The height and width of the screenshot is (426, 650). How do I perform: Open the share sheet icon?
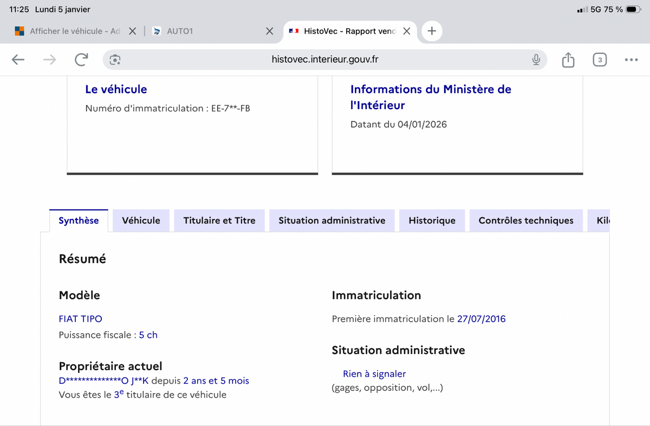tap(568, 60)
